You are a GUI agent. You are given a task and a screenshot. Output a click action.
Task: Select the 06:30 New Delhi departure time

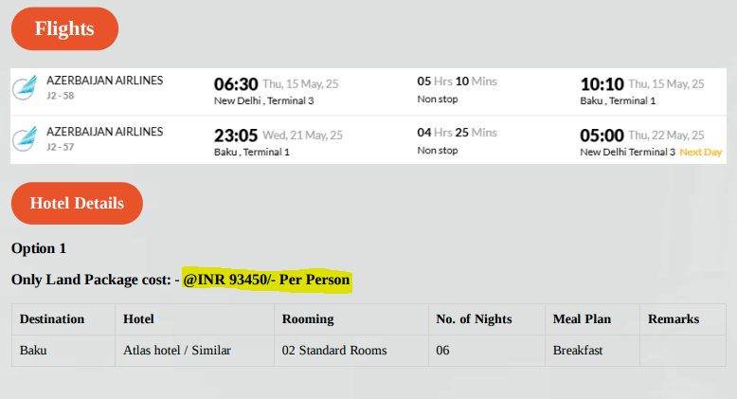tap(236, 84)
